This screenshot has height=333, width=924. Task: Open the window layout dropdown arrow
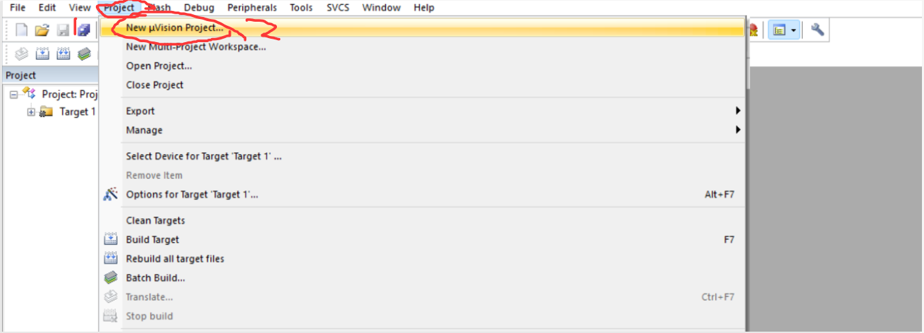point(793,31)
